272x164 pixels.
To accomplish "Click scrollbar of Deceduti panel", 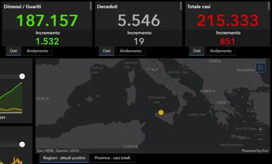I will click(181, 6).
